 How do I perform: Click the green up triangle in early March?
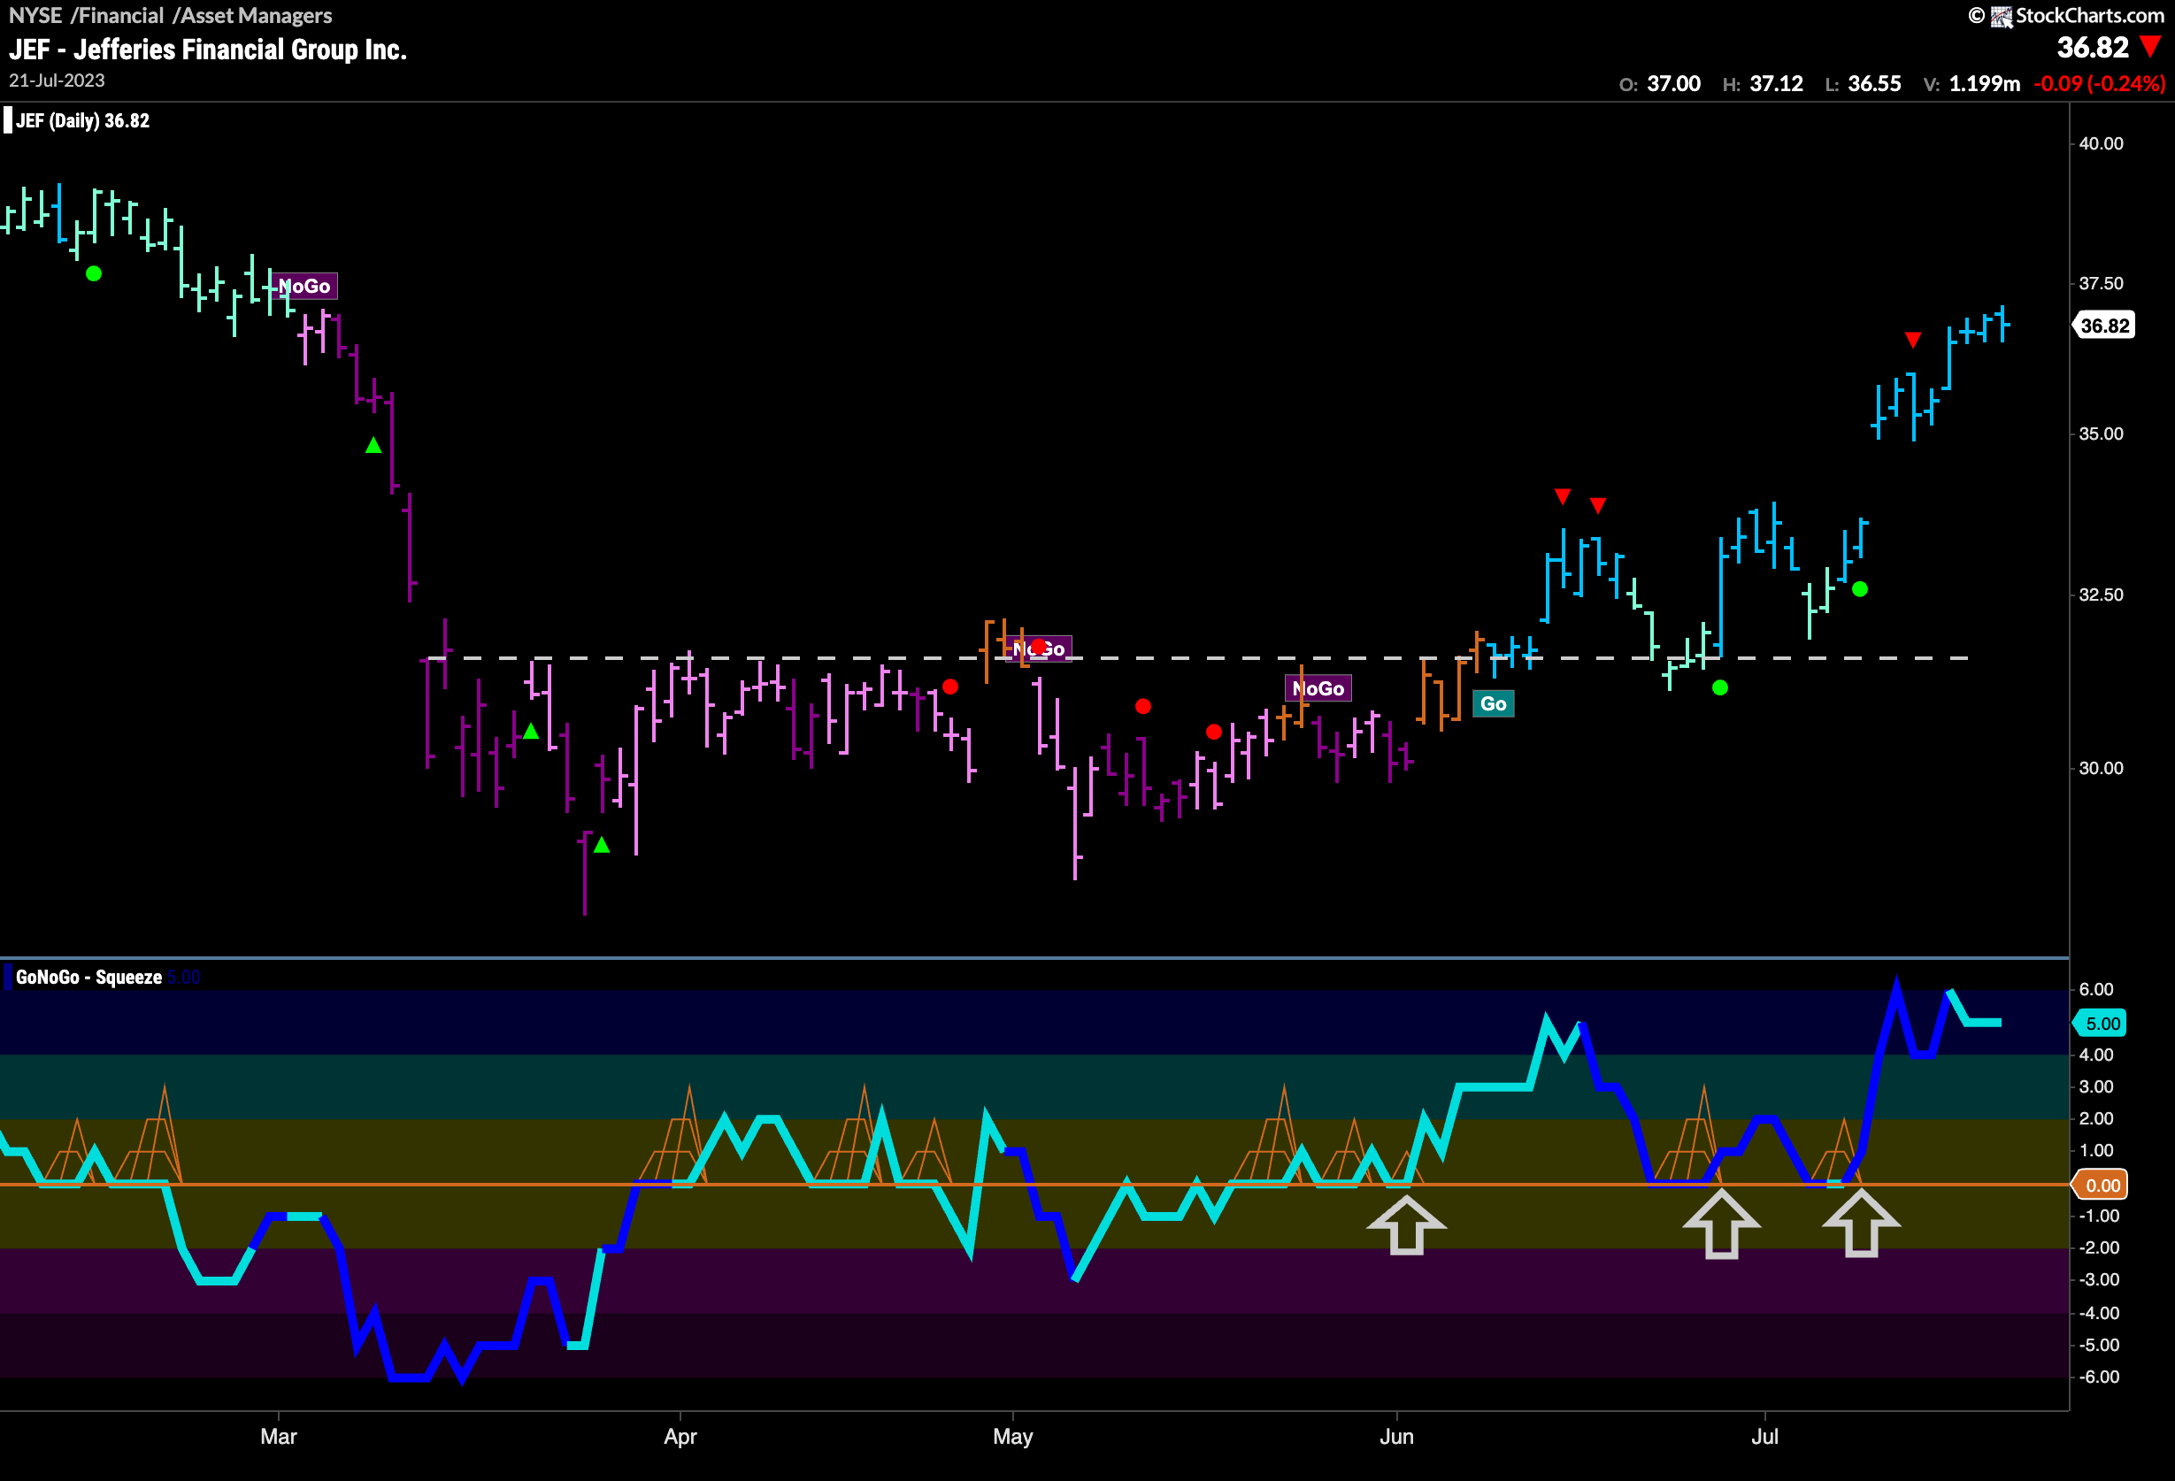pos(373,445)
